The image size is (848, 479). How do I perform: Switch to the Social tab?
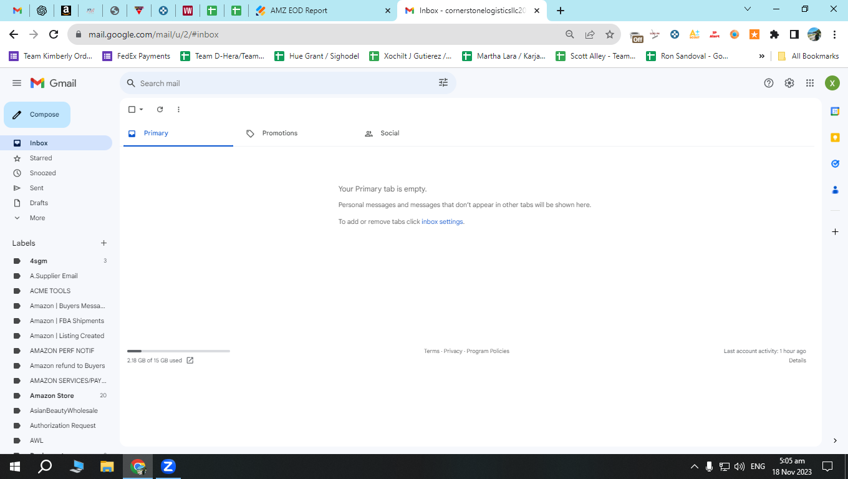[x=415, y=133]
